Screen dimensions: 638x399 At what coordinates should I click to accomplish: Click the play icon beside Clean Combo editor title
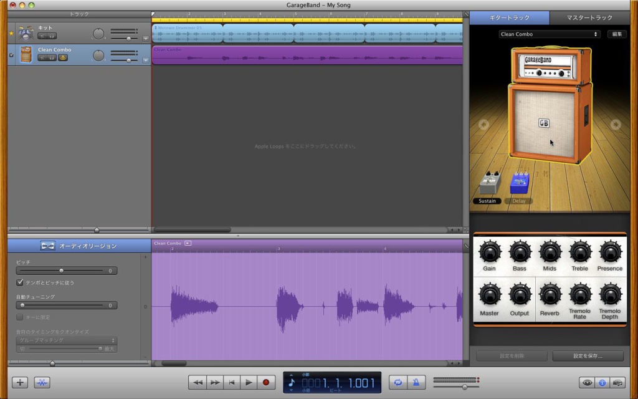click(188, 243)
